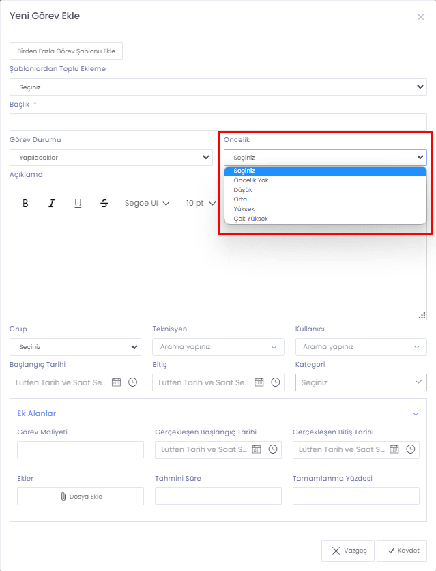Toggle italic formatting in the editor toolbar
The width and height of the screenshot is (436, 571).
pyautogui.click(x=52, y=204)
